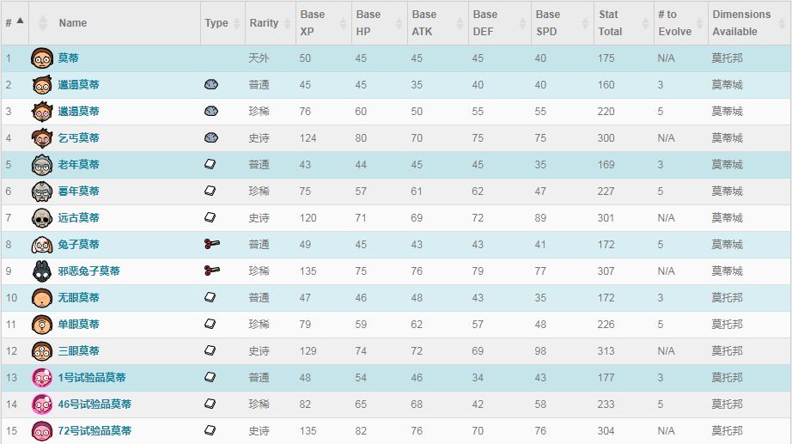Image resolution: width=792 pixels, height=444 pixels.
Task: Click the 三眼莫蒂 avatar icon
Action: point(42,351)
